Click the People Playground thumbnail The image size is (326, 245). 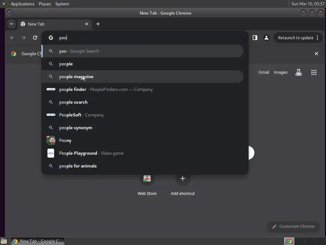(x=51, y=153)
